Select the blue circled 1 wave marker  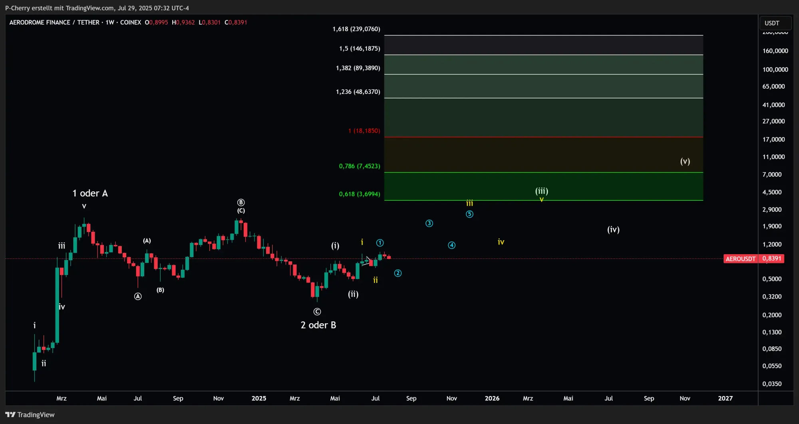(x=380, y=243)
